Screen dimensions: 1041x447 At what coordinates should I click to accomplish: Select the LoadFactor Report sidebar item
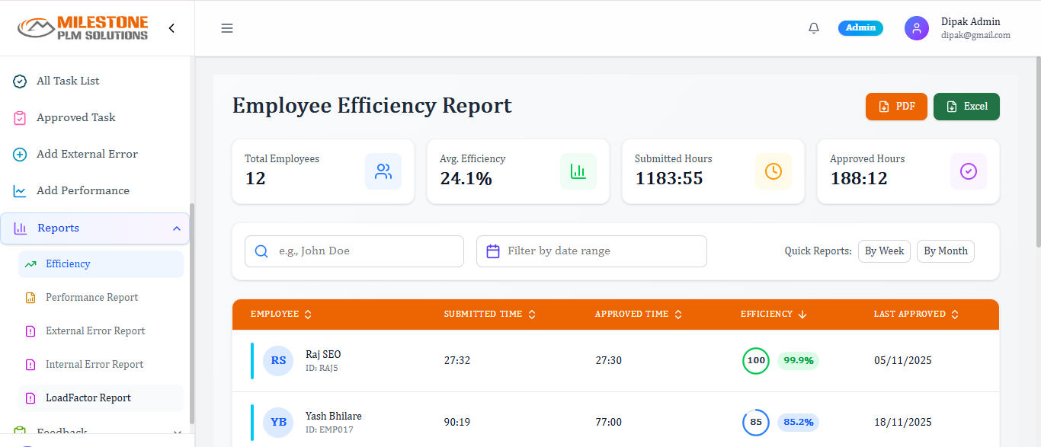pyautogui.click(x=90, y=398)
